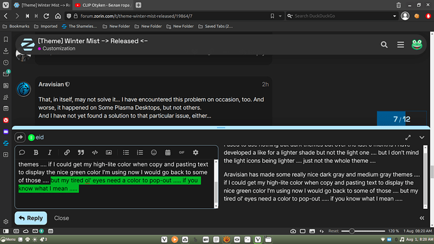Click inside the reply text editor

point(115,184)
